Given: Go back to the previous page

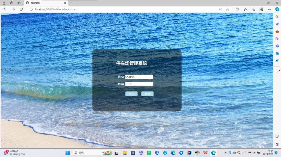Looking at the screenshot, I should click(x=5, y=9).
